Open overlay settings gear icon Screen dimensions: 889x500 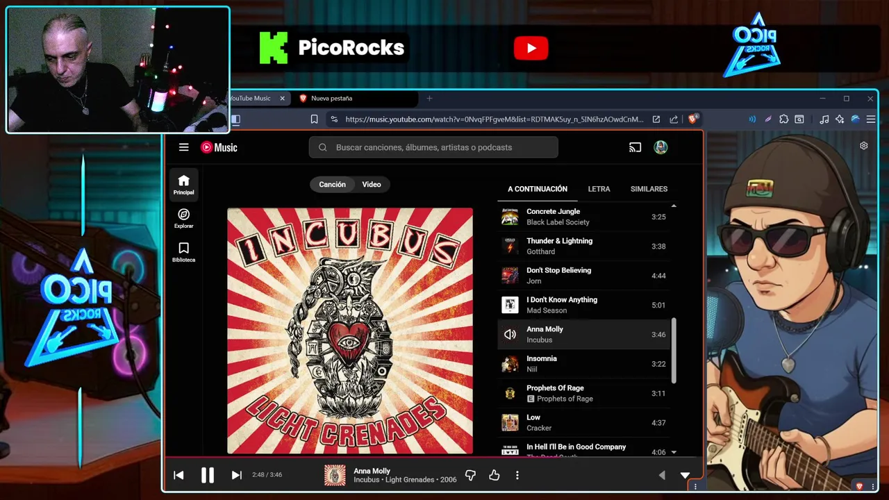click(863, 146)
